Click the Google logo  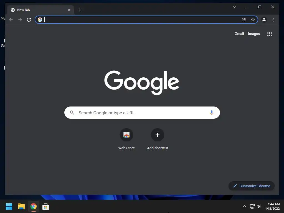point(142,83)
